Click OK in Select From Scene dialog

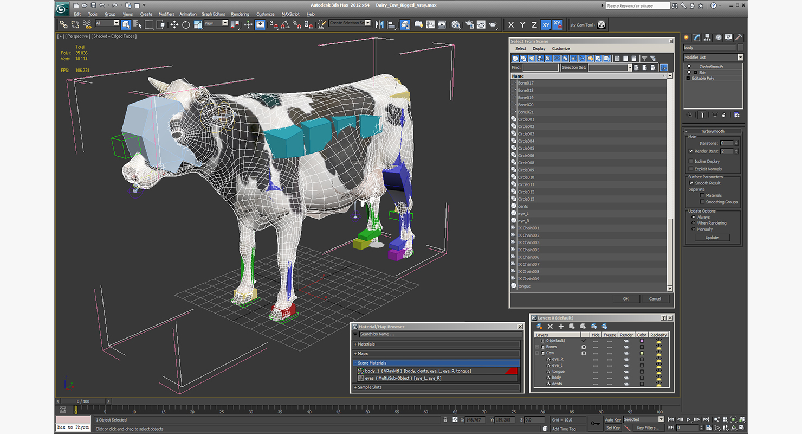point(625,298)
